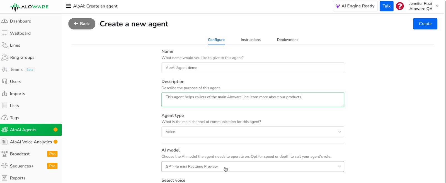Click the AI Engine Ready status button
The image size is (446, 183).
click(x=355, y=6)
